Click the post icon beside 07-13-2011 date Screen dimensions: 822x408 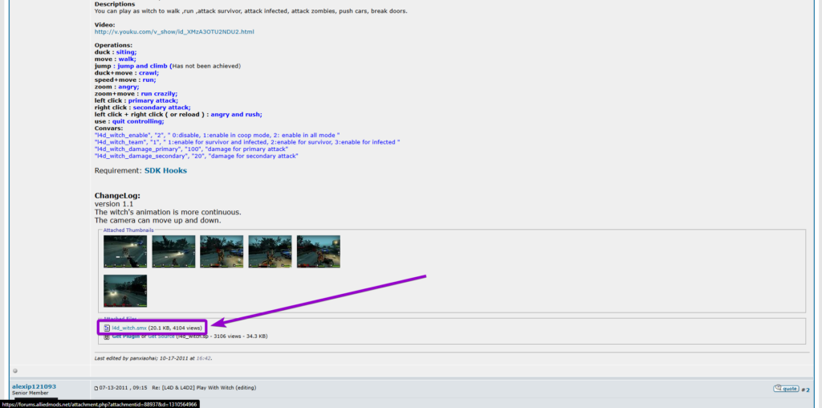96,388
